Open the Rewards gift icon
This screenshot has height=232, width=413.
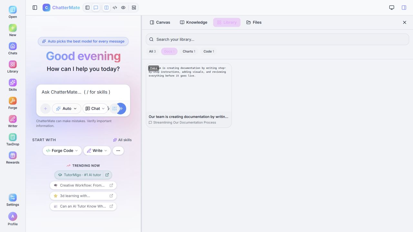(13, 155)
